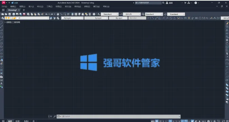229x122 pixels.
Task: Open the 工具(T) menu
Action: (x=50, y=6)
